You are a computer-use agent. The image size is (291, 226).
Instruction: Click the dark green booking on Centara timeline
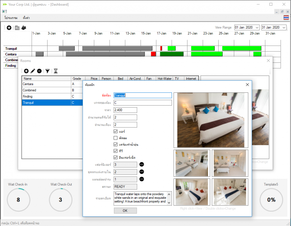171,54
